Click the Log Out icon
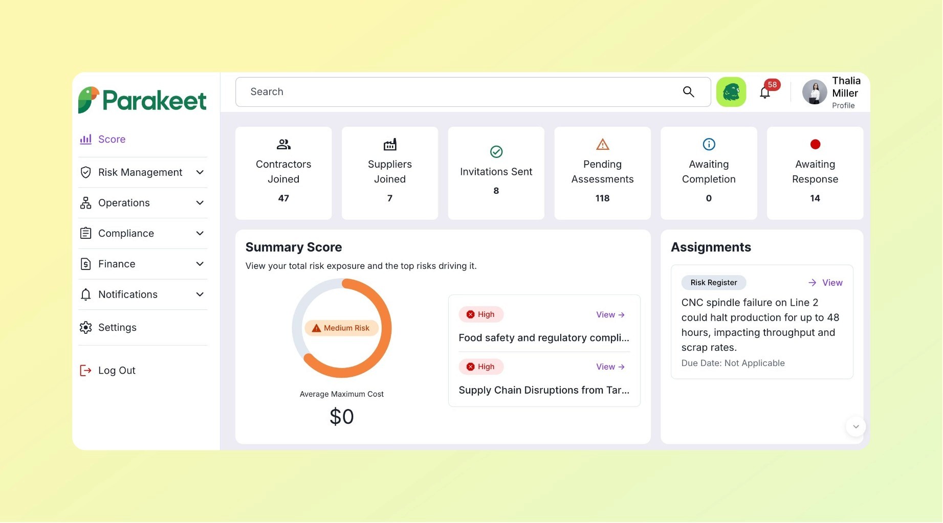This screenshot has width=943, height=523. tap(85, 370)
